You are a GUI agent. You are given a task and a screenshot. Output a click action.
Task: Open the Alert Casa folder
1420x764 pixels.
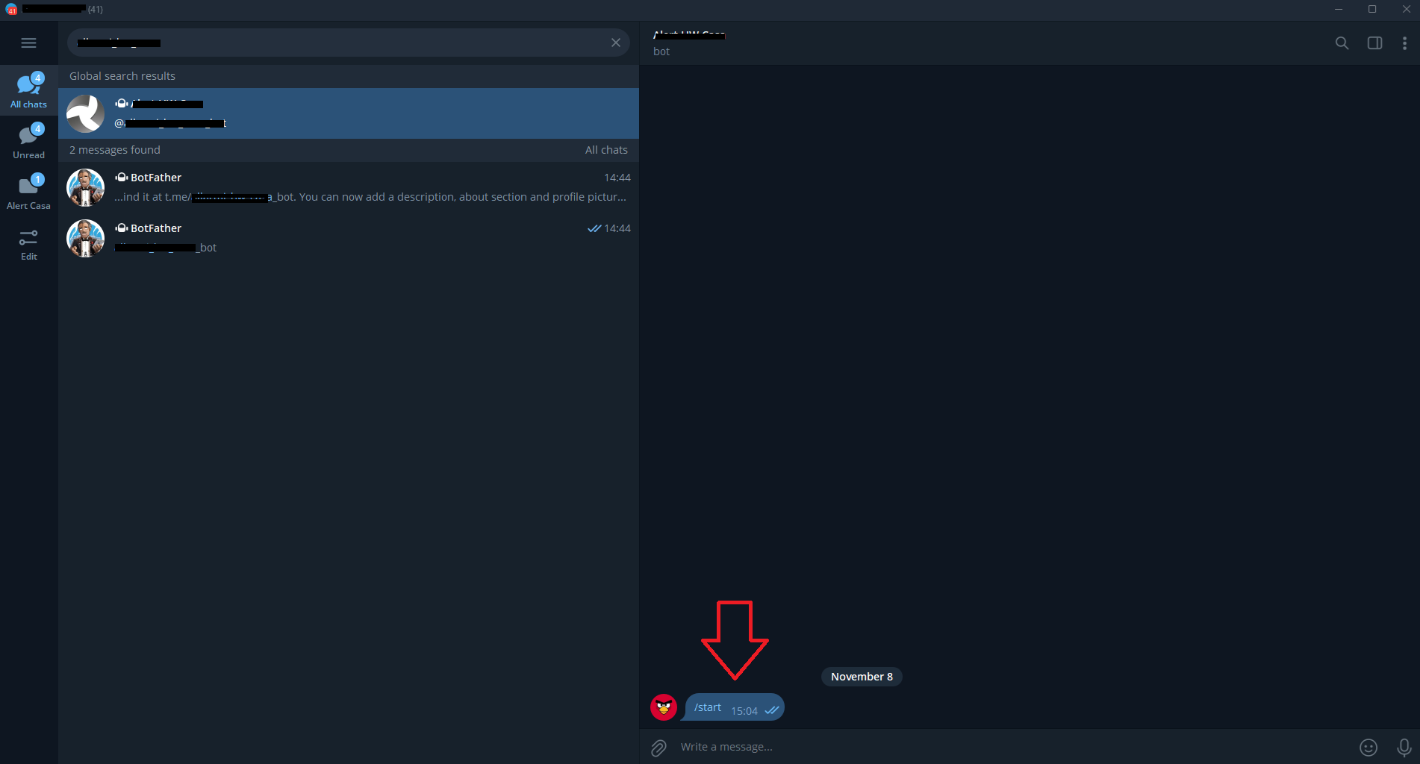(x=28, y=192)
